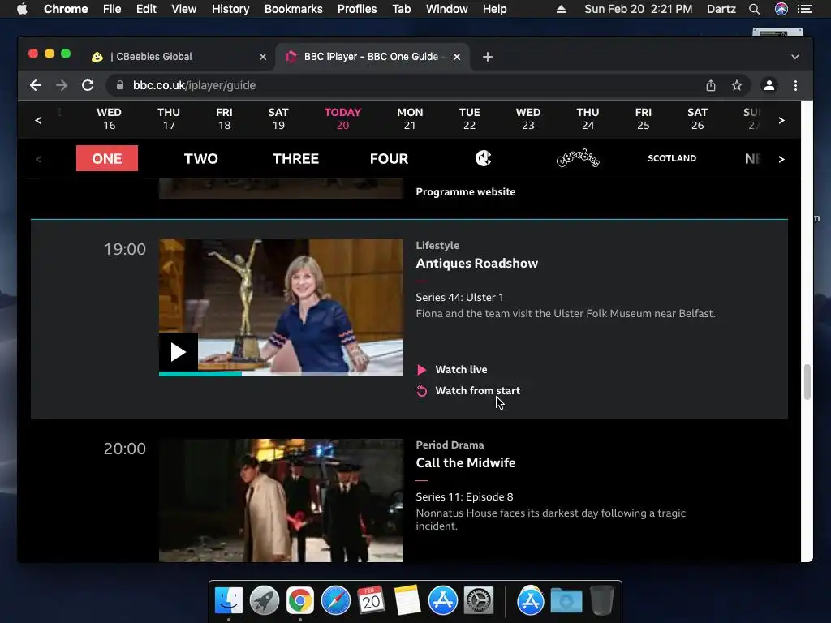Open Chrome three-dot menu

pos(795,85)
